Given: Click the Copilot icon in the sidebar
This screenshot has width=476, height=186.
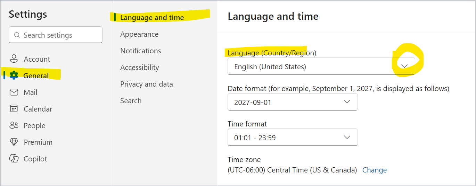Looking at the screenshot, I should [x=14, y=159].
